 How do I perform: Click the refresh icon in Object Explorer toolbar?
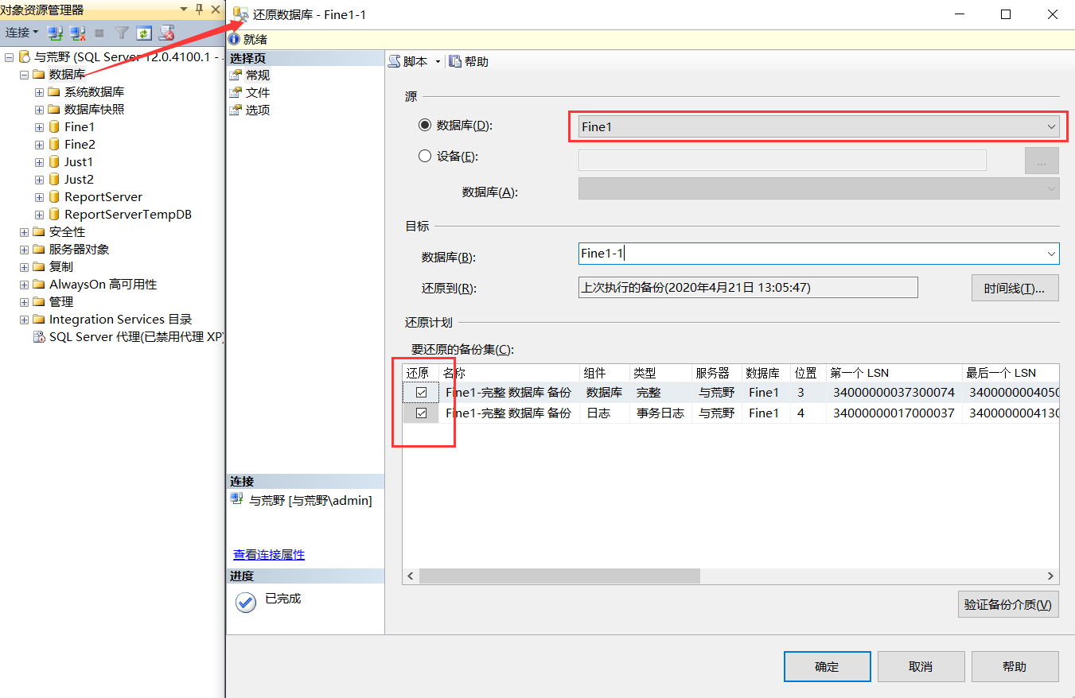[143, 33]
